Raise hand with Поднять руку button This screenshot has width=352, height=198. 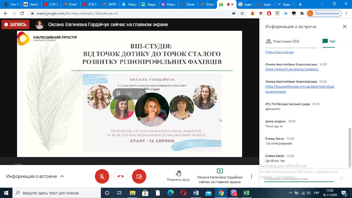tap(178, 176)
